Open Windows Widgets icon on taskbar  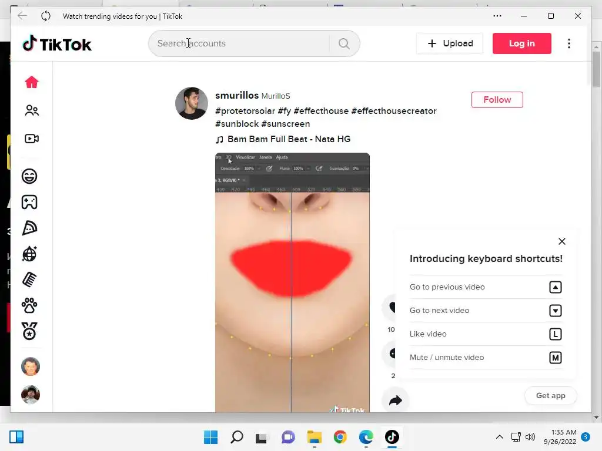click(16, 437)
